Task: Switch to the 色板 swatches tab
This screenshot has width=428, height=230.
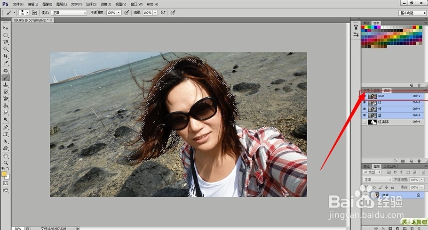Action: point(376,23)
